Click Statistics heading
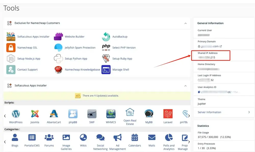This screenshot has height=152, width=255. click(203, 126)
